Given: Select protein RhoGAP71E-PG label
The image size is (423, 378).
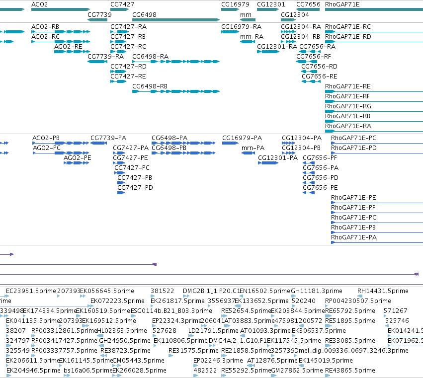Looking at the screenshot, I should pyautogui.click(x=354, y=217).
